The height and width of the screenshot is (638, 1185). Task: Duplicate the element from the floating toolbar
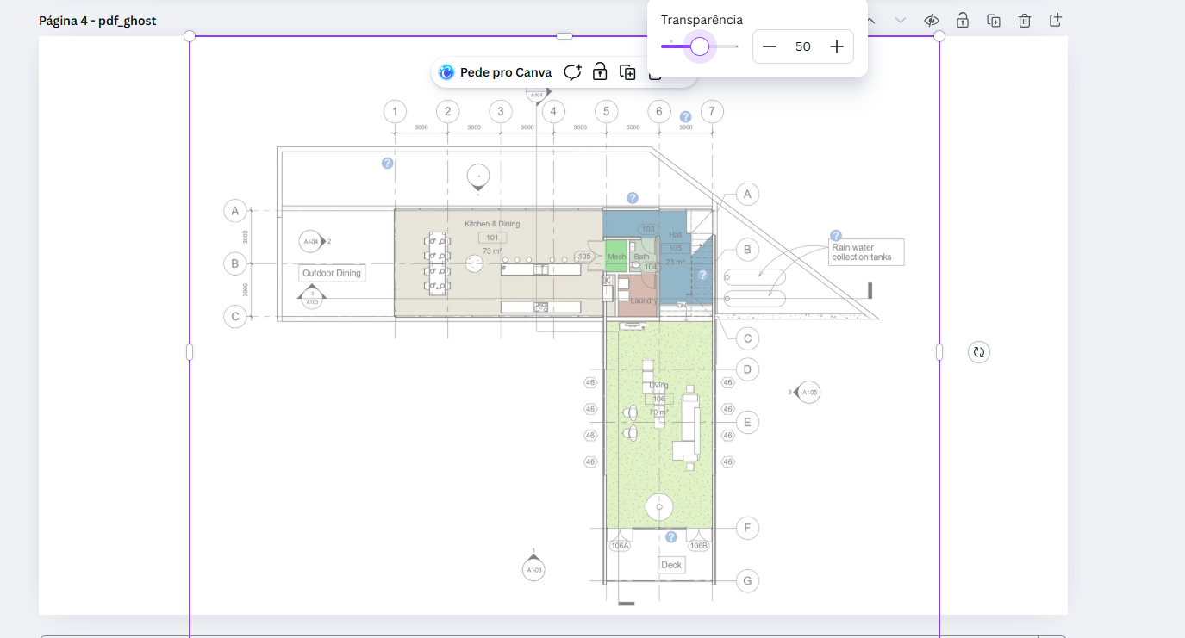(628, 72)
